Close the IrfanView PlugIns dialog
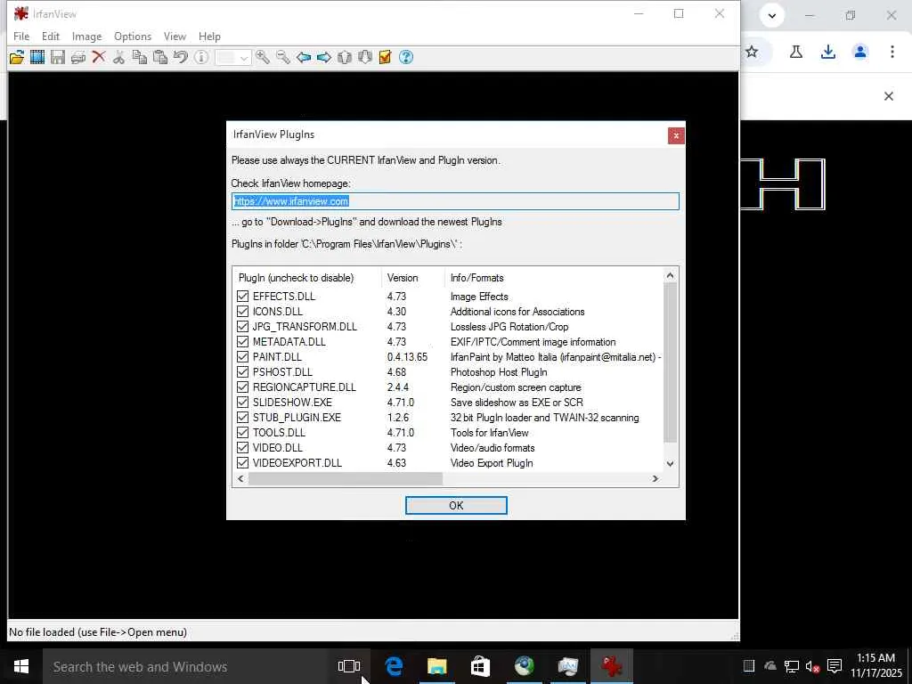The height and width of the screenshot is (684, 912). tap(676, 135)
